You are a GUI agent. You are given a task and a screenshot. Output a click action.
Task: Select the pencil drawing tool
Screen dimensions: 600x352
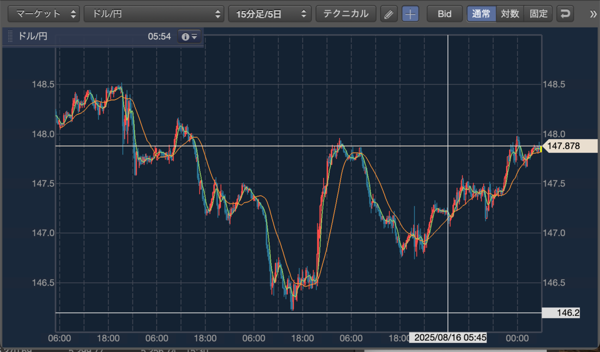pos(388,13)
